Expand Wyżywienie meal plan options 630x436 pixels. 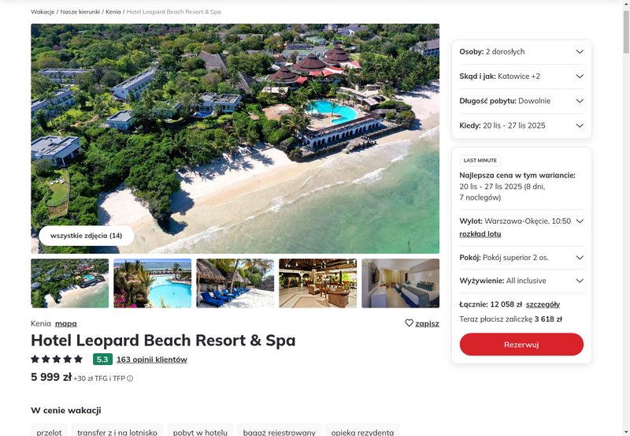tap(521, 281)
